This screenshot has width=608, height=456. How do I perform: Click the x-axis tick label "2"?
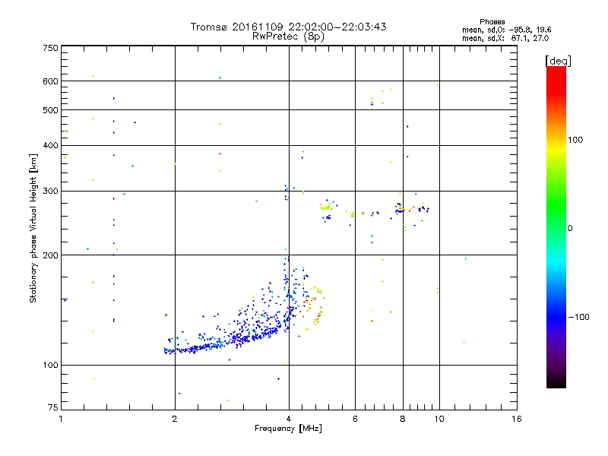point(175,419)
